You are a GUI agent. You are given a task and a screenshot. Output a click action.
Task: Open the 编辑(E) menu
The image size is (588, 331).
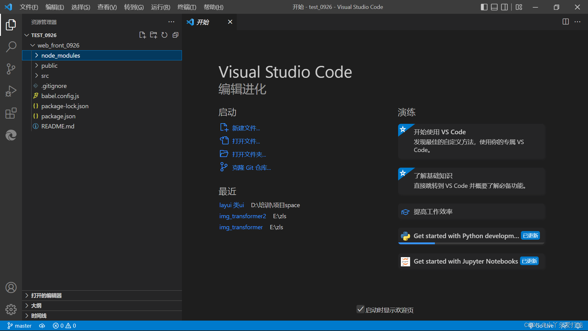55,7
